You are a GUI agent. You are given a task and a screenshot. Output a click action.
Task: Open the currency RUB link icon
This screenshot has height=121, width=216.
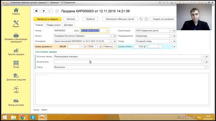(101, 46)
